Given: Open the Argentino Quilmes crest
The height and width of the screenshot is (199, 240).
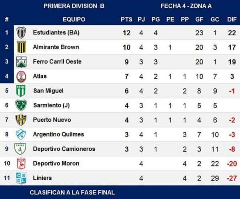Looking at the screenshot, I should (21, 134).
